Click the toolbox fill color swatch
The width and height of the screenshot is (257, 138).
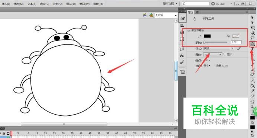pyautogui.click(x=253, y=127)
